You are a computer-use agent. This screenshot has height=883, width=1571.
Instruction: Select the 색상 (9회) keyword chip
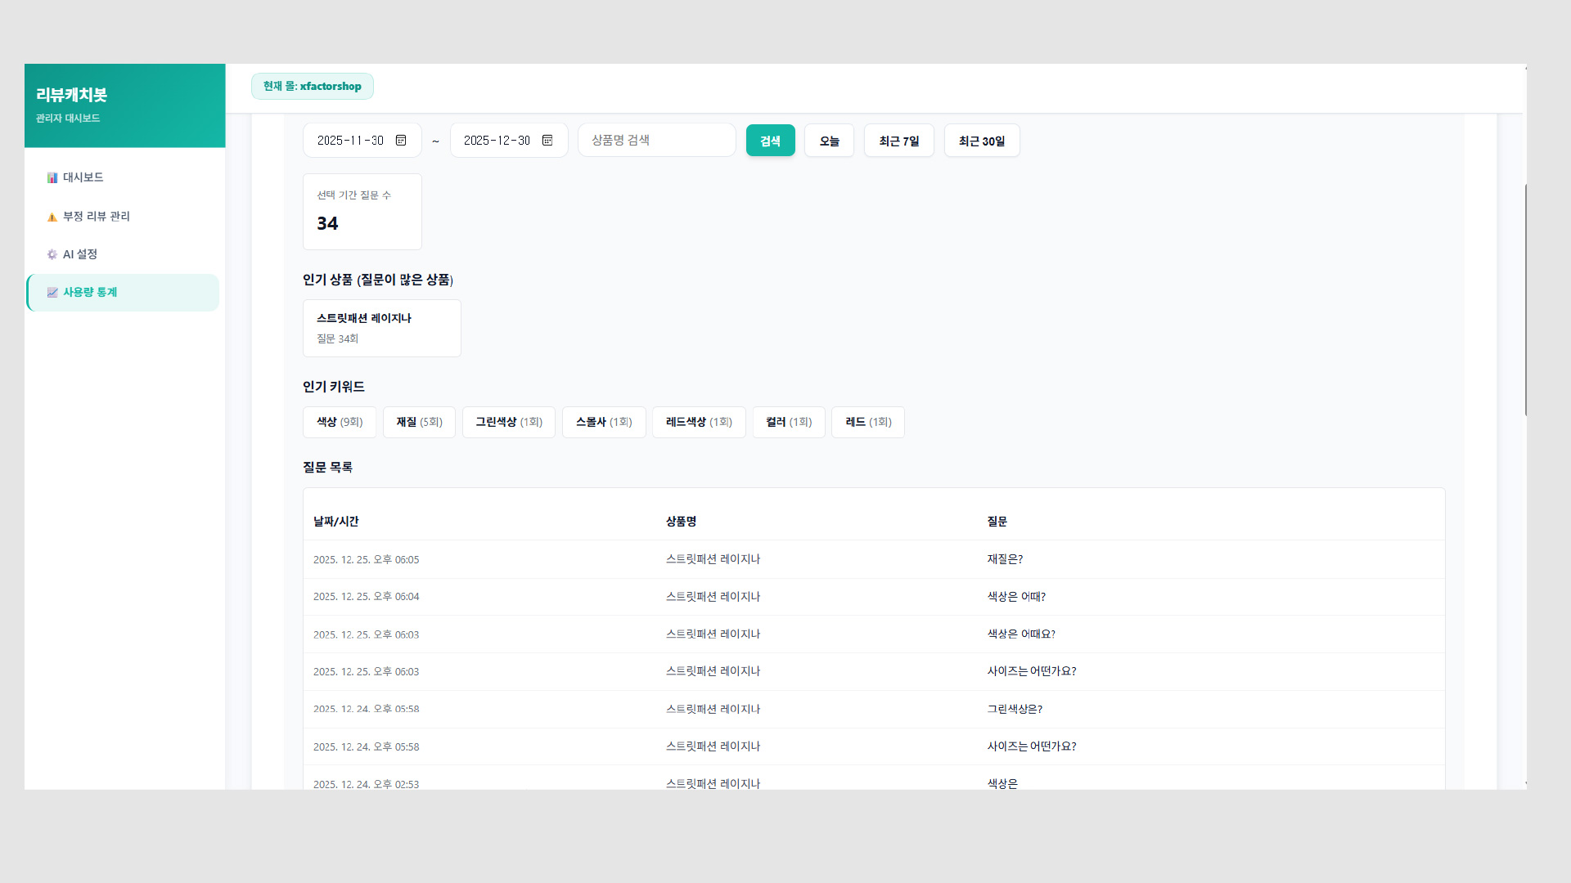[340, 422]
